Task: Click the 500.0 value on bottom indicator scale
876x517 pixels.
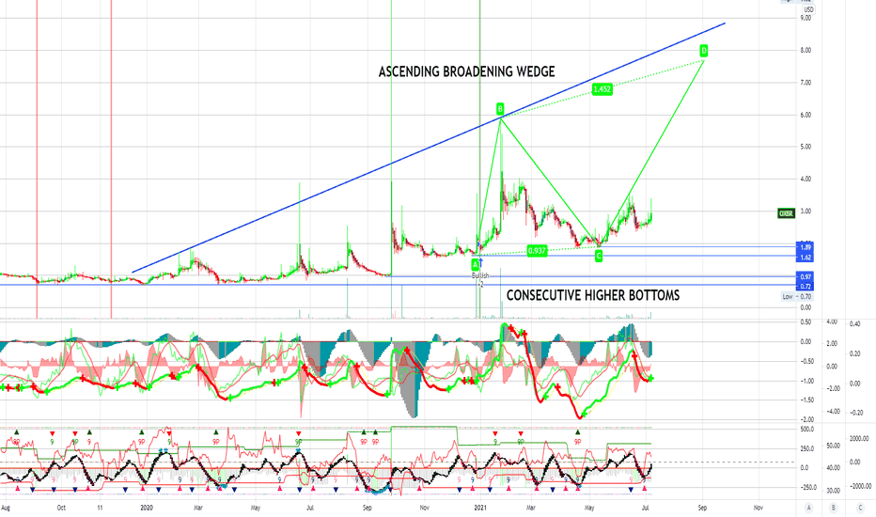Action: point(806,430)
